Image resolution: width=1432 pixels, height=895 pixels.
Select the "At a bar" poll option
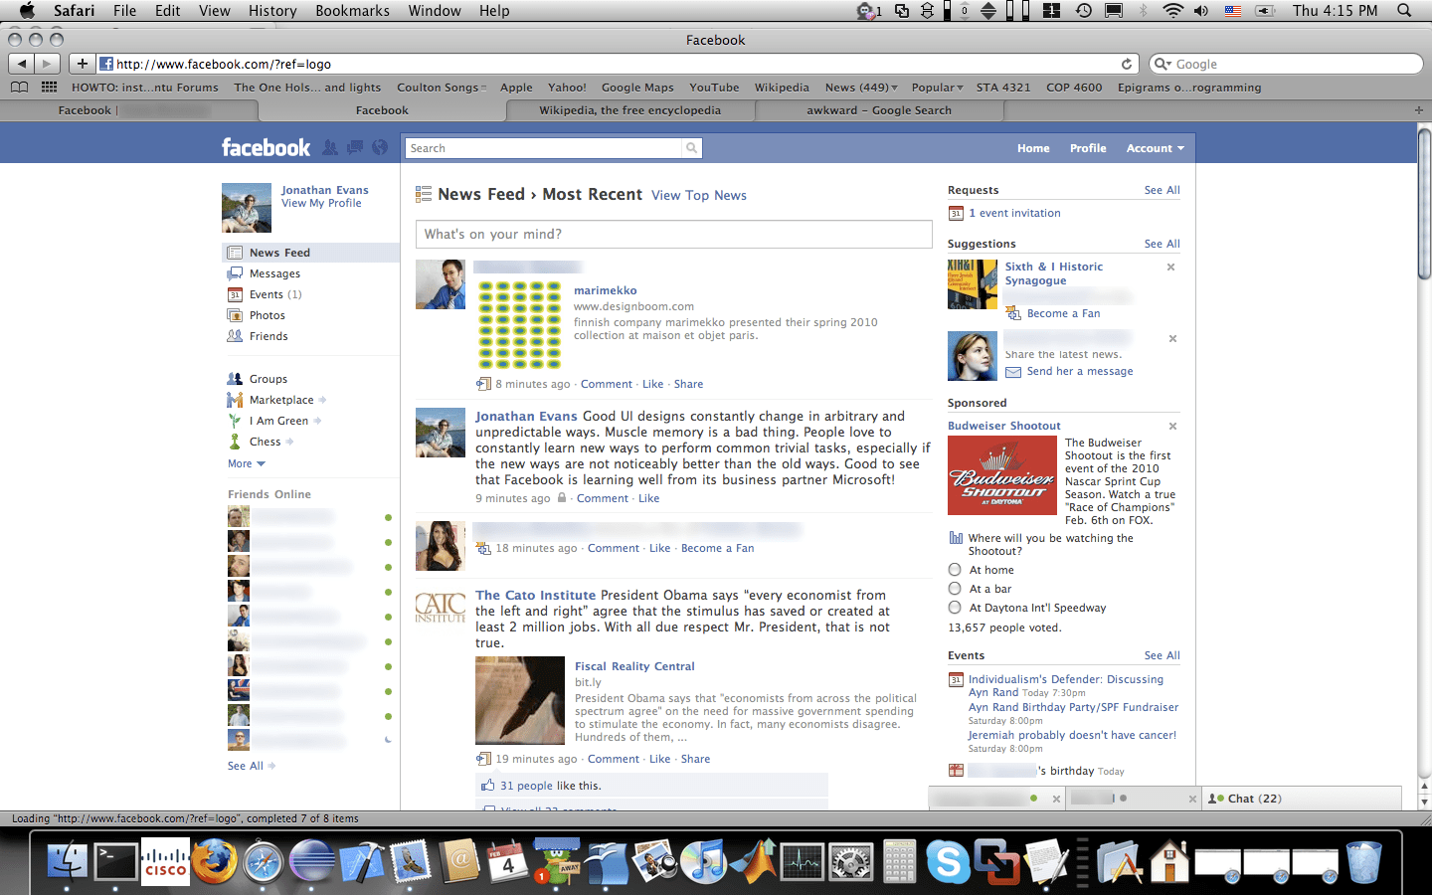tap(955, 589)
